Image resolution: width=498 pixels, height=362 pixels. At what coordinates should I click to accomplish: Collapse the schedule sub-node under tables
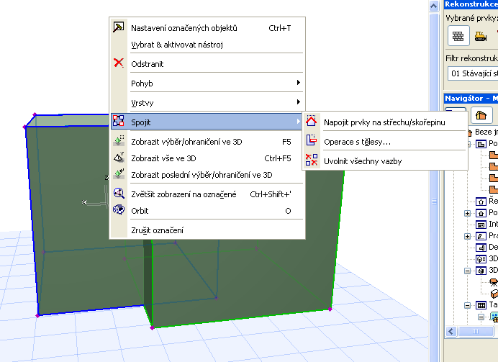point(481,317)
